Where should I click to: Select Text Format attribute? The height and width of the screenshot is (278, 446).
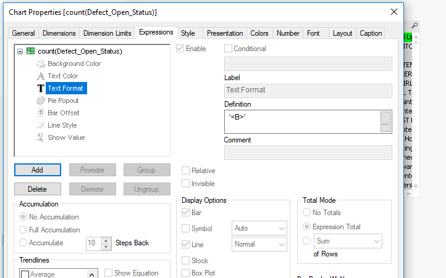(x=65, y=88)
